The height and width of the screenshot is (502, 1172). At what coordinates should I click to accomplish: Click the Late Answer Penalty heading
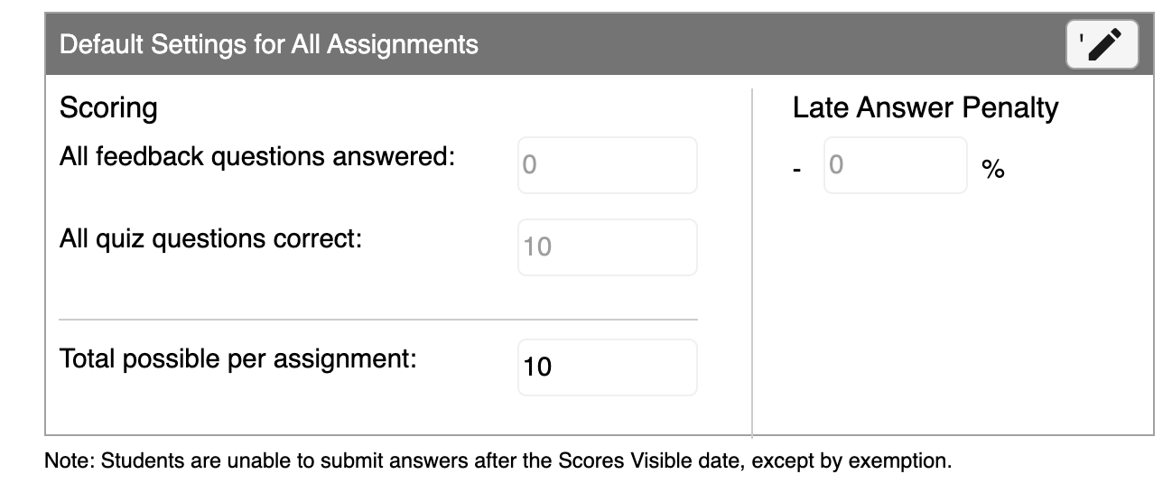[x=926, y=108]
